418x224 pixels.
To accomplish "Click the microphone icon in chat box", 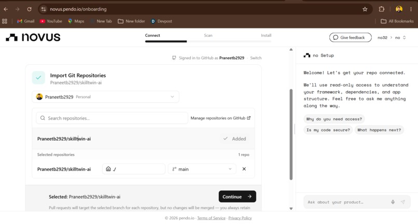I will (393, 202).
